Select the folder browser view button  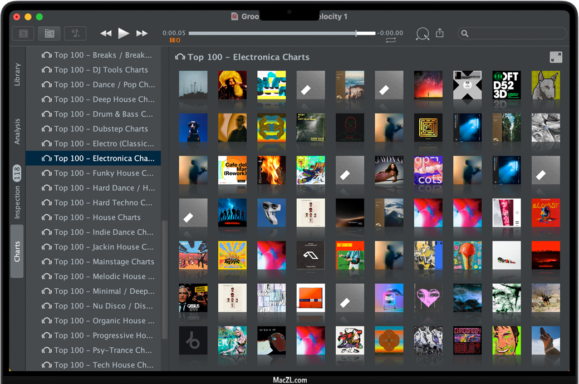49,33
